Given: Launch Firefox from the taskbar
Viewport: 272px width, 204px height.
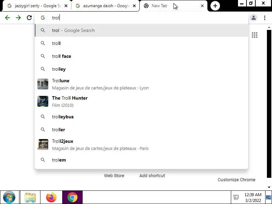Looking at the screenshot, I should click(x=51, y=197).
